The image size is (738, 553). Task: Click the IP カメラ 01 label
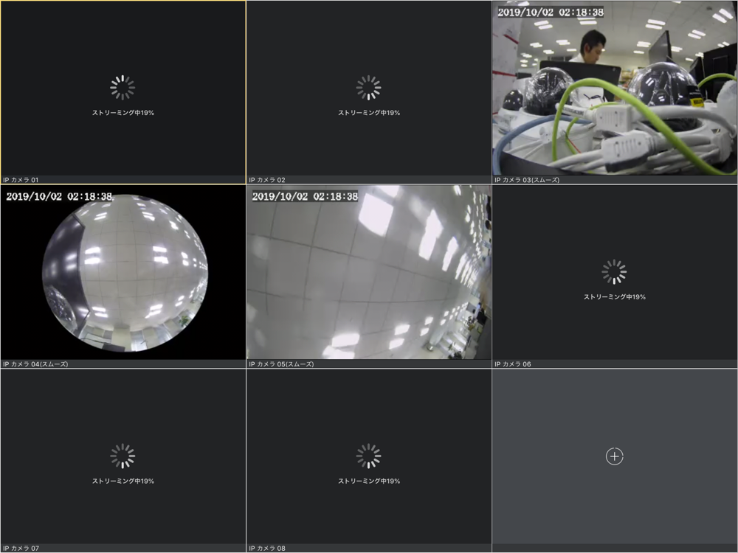tap(21, 180)
